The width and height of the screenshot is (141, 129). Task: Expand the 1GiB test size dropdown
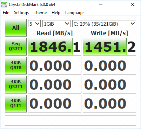tap(56, 24)
